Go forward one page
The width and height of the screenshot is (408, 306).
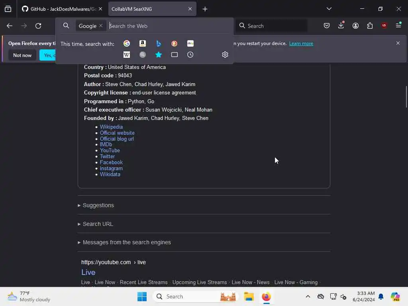point(24,26)
